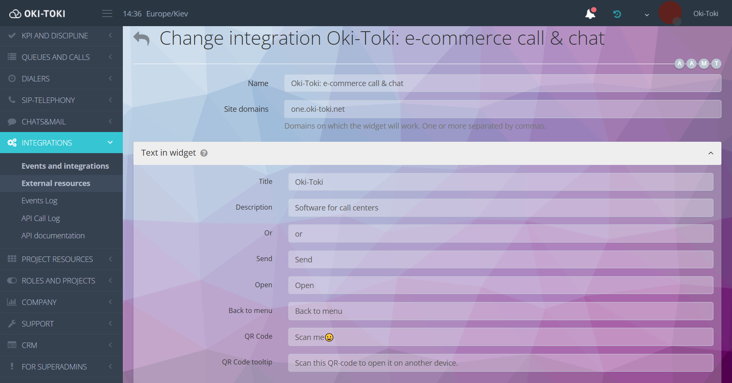This screenshot has width=732, height=383.
Task: Click the user avatar picture
Action: click(670, 13)
